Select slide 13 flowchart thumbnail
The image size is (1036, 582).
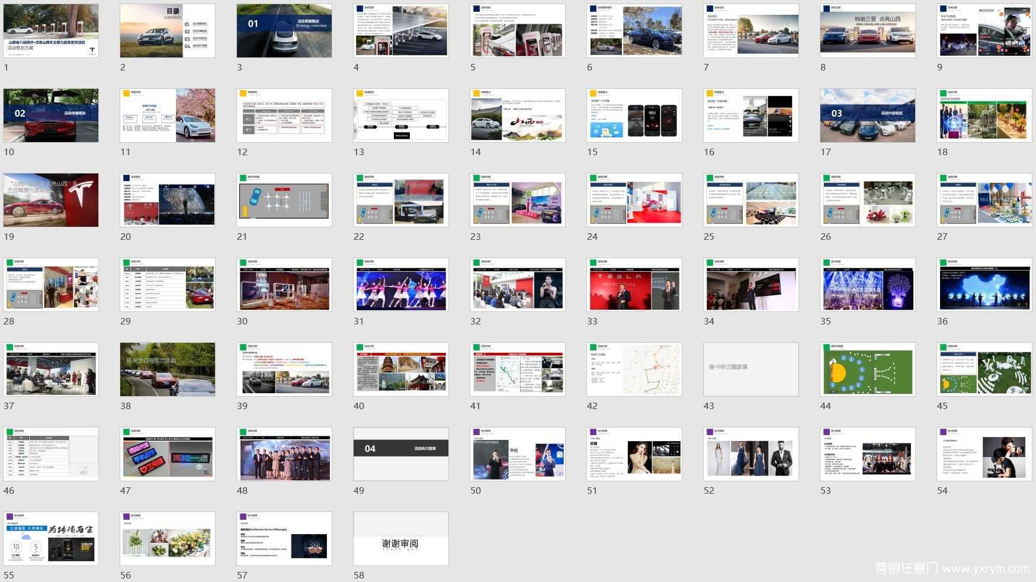(401, 115)
